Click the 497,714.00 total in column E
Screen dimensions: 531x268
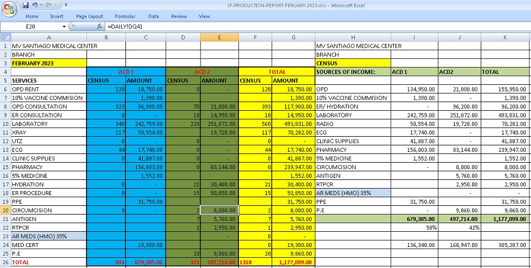tap(220, 262)
